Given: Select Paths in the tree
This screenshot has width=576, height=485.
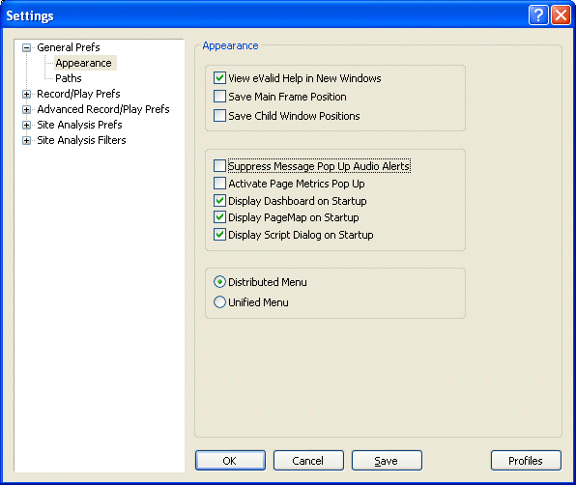Looking at the screenshot, I should pyautogui.click(x=69, y=78).
